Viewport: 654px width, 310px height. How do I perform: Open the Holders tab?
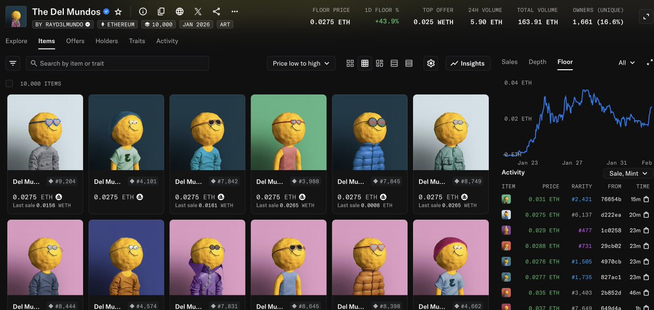[107, 41]
